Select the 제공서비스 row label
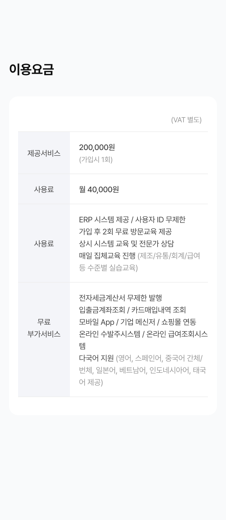This screenshot has width=226, height=520. pyautogui.click(x=44, y=153)
